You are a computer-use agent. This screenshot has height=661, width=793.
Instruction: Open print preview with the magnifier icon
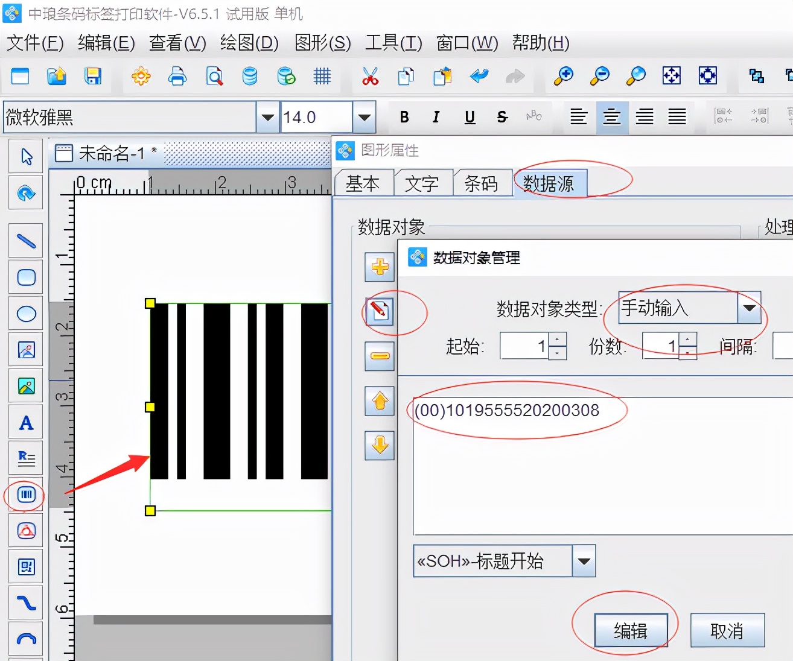214,77
